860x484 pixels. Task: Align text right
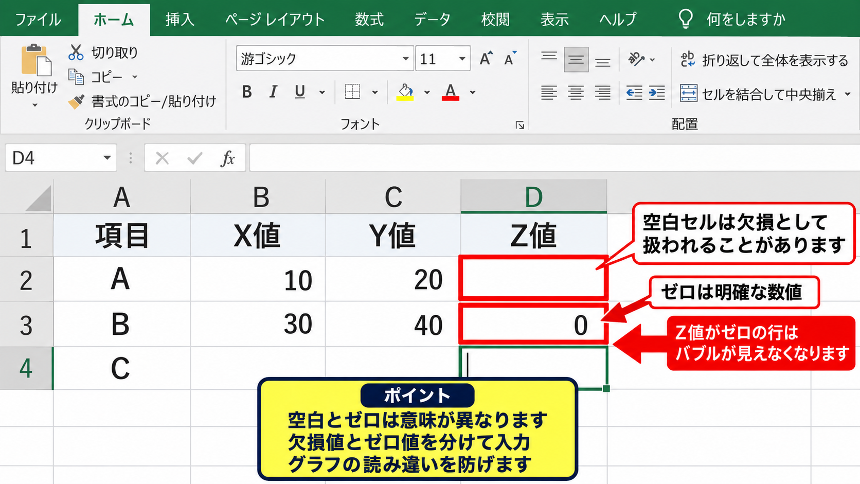(603, 93)
